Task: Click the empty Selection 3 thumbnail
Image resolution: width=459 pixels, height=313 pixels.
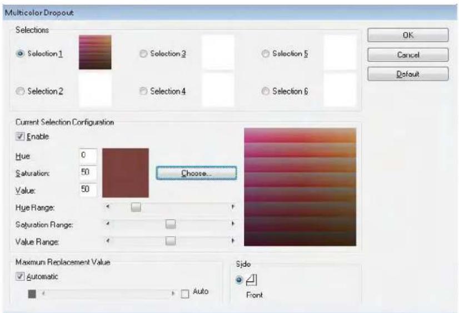Action: [x=218, y=52]
